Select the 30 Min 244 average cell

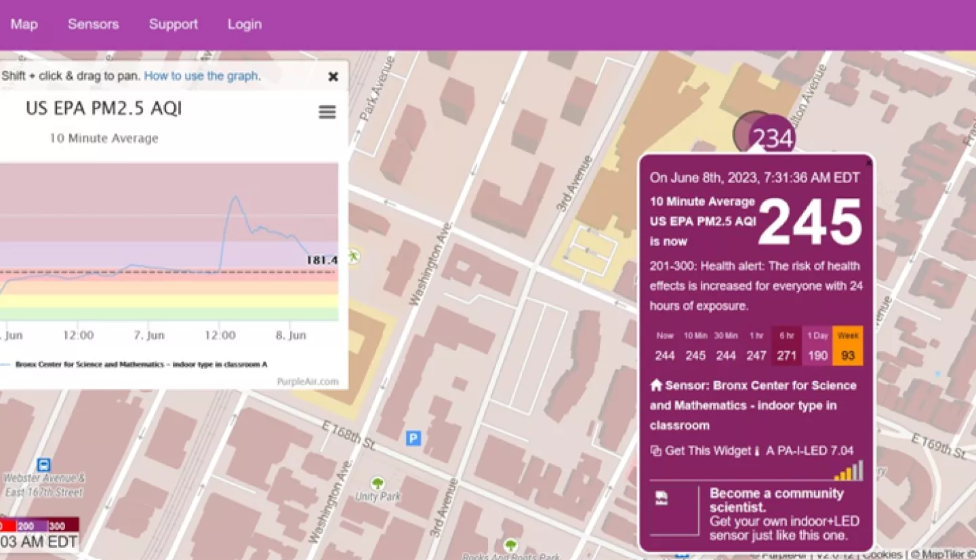726,346
